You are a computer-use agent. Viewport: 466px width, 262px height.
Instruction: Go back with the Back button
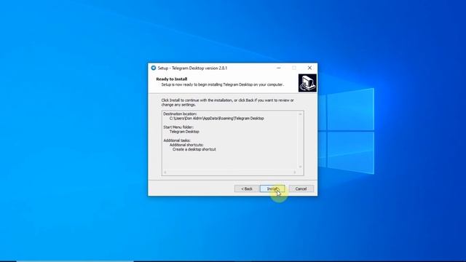tap(246, 188)
